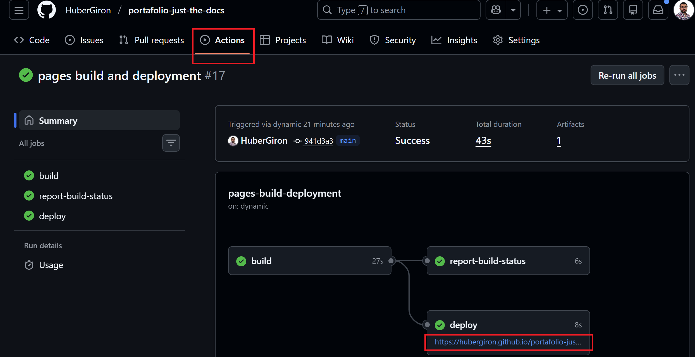Open the plus button dropdown arrow
The height and width of the screenshot is (357, 695).
pyautogui.click(x=559, y=10)
